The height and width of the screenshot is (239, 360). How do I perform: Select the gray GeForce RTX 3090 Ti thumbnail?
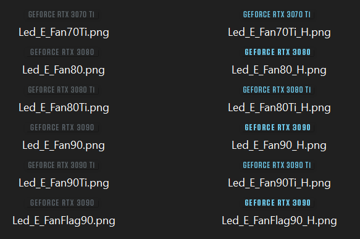pyautogui.click(x=62, y=165)
